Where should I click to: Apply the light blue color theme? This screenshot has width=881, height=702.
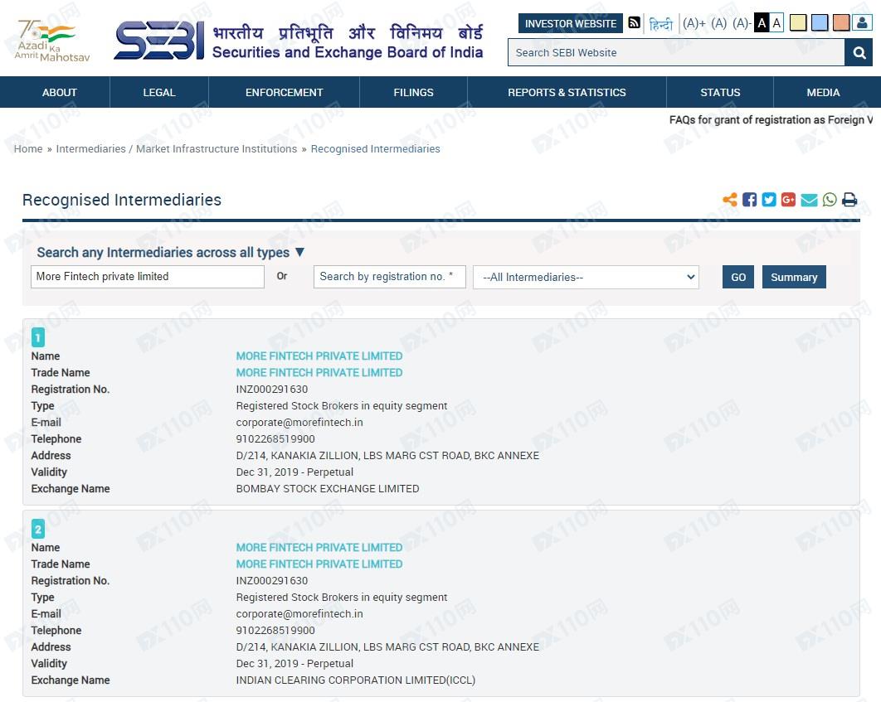[820, 23]
